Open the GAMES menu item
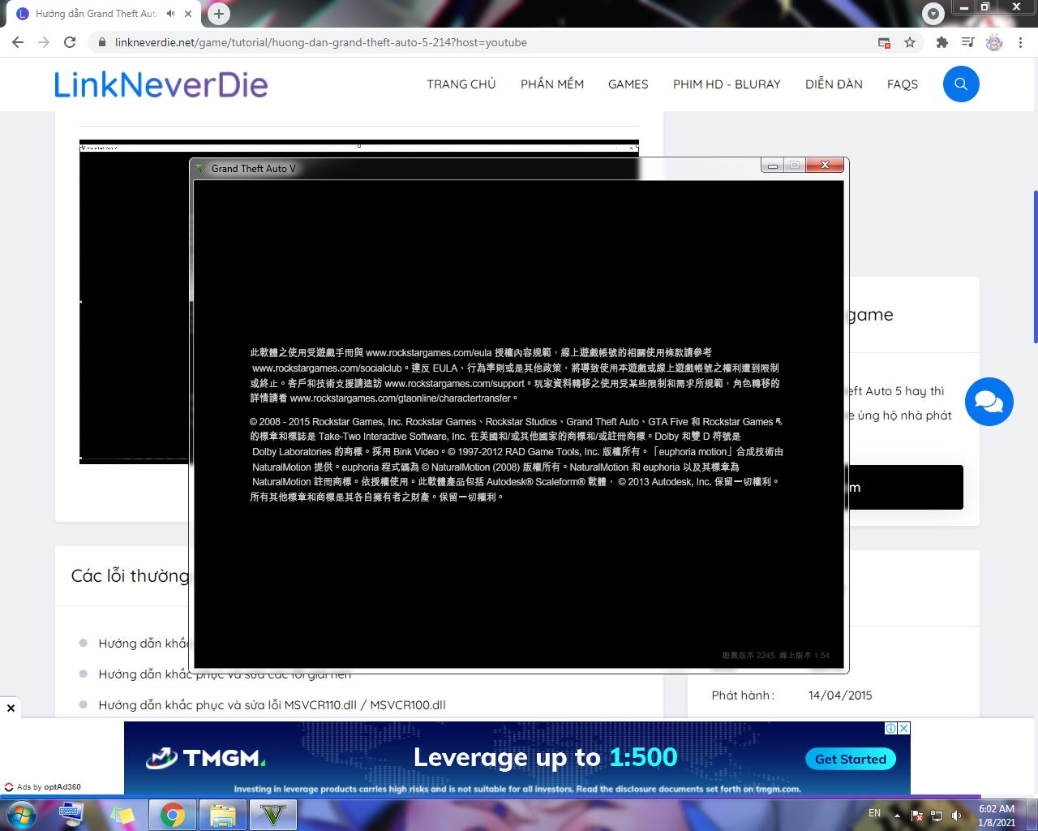The height and width of the screenshot is (831, 1038). 628,84
